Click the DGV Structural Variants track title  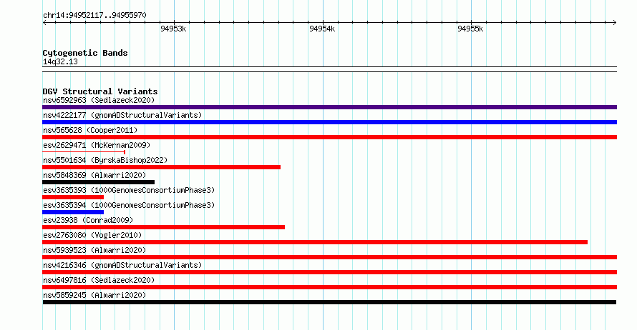pos(100,91)
